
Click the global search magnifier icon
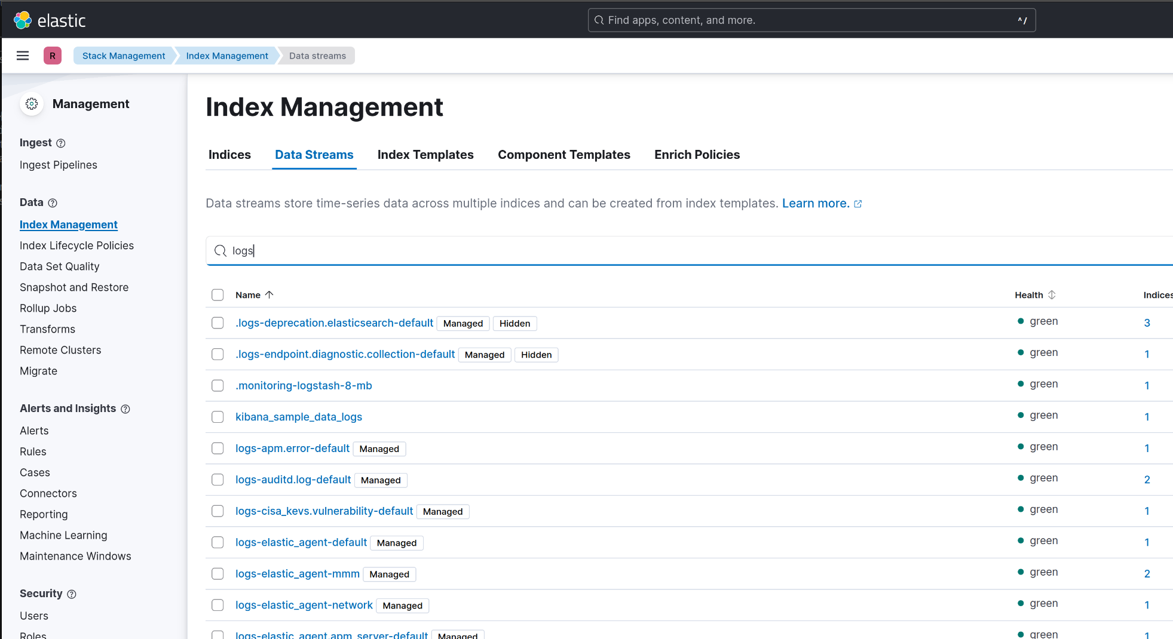click(x=599, y=20)
